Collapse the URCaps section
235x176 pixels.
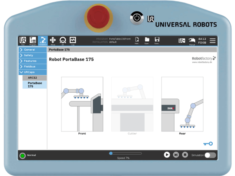33,72
